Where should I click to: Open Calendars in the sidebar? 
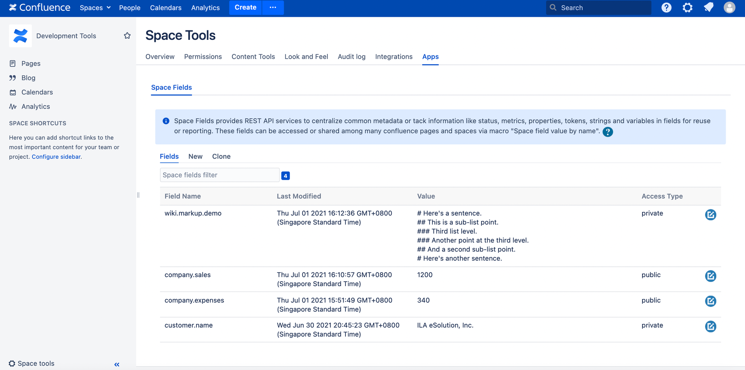click(37, 92)
